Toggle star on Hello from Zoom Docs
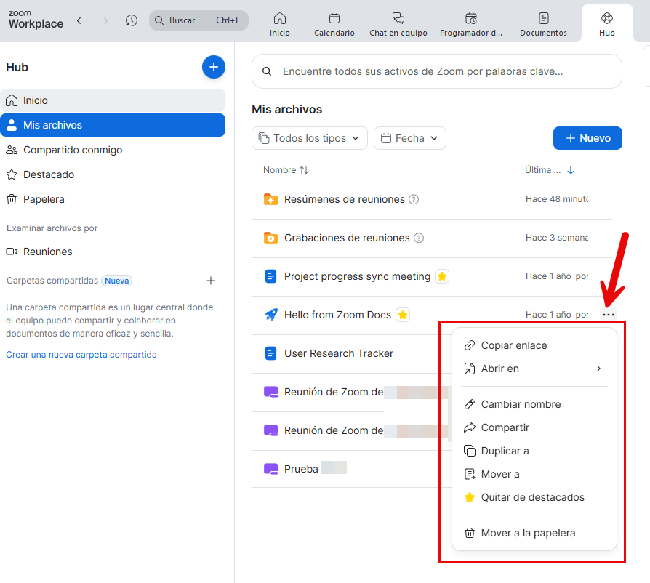 pyautogui.click(x=402, y=315)
